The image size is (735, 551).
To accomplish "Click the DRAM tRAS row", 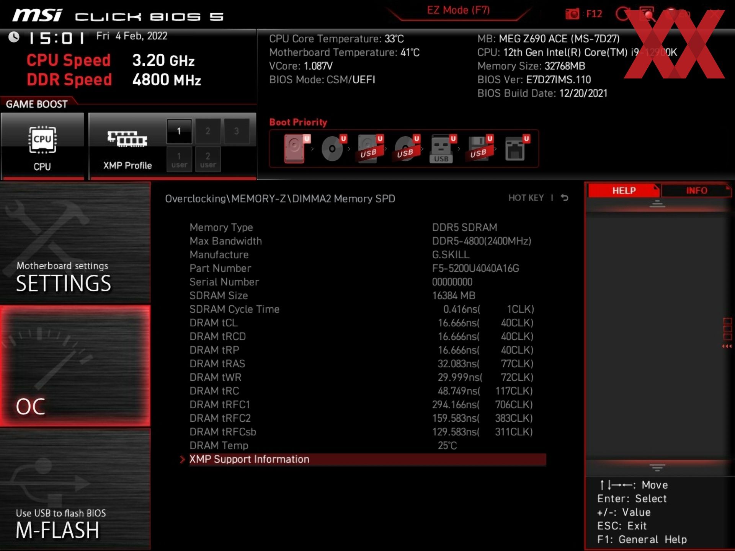I will pyautogui.click(x=367, y=364).
